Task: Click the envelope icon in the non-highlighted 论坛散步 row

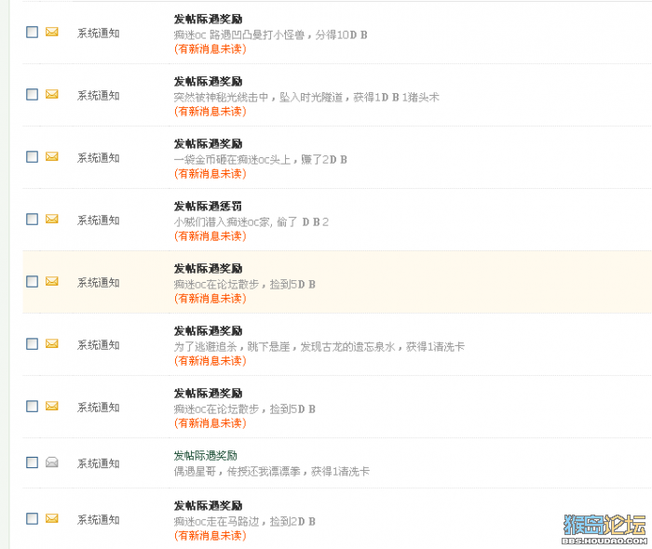Action: coord(51,406)
